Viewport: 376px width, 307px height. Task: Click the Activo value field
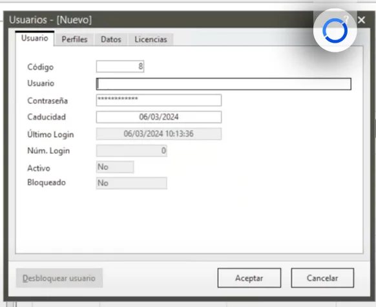click(x=115, y=167)
